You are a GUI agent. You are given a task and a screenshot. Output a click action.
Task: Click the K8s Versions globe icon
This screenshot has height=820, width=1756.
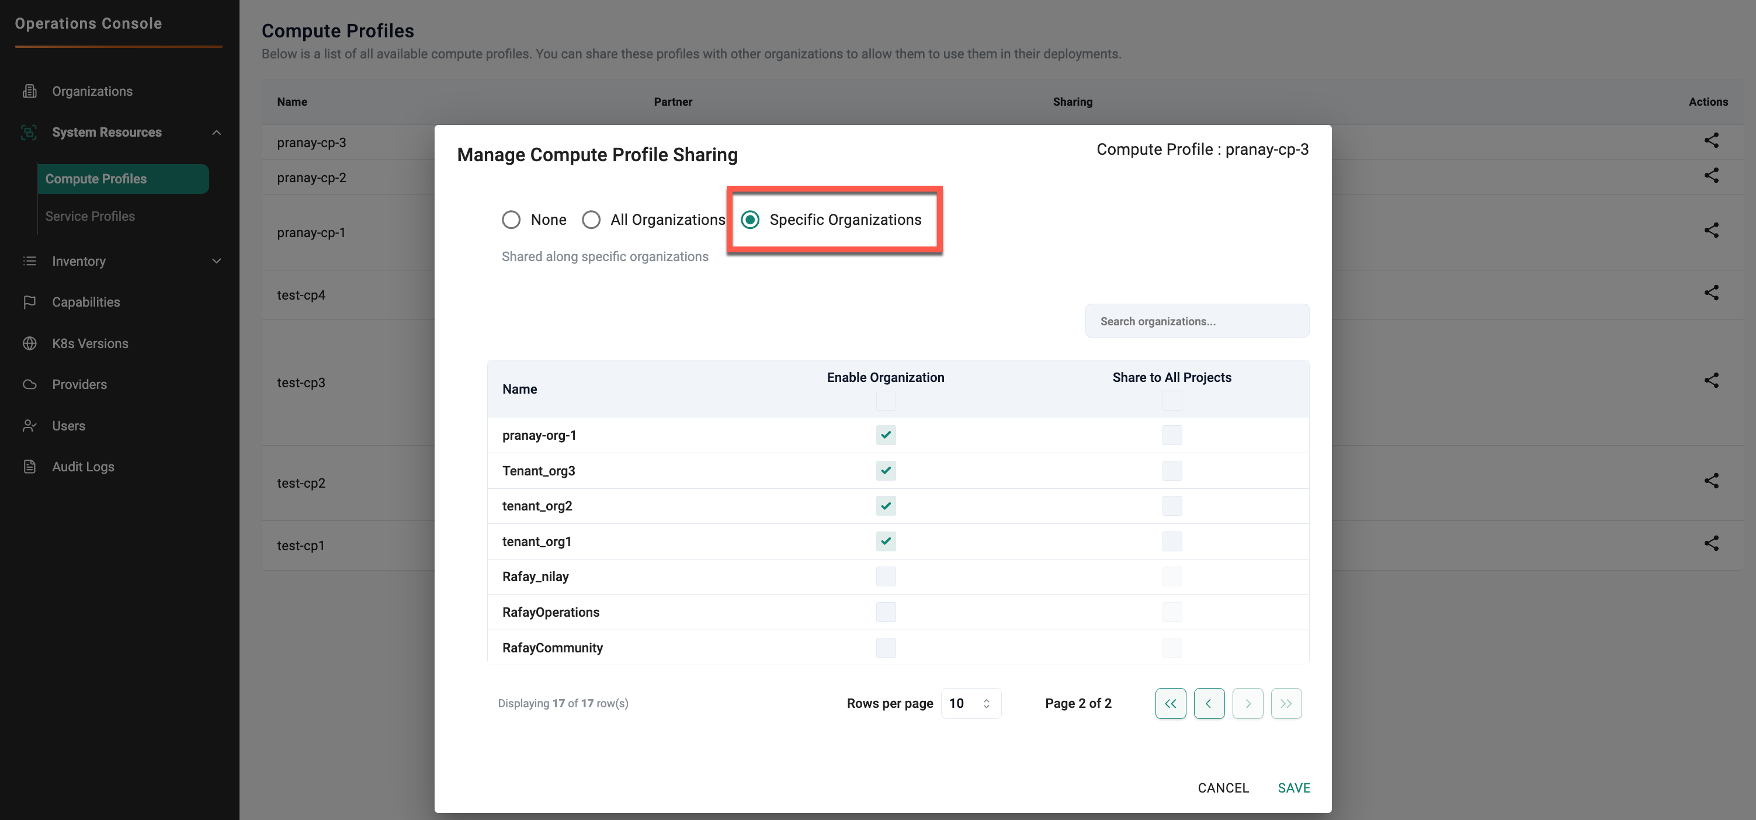[29, 343]
